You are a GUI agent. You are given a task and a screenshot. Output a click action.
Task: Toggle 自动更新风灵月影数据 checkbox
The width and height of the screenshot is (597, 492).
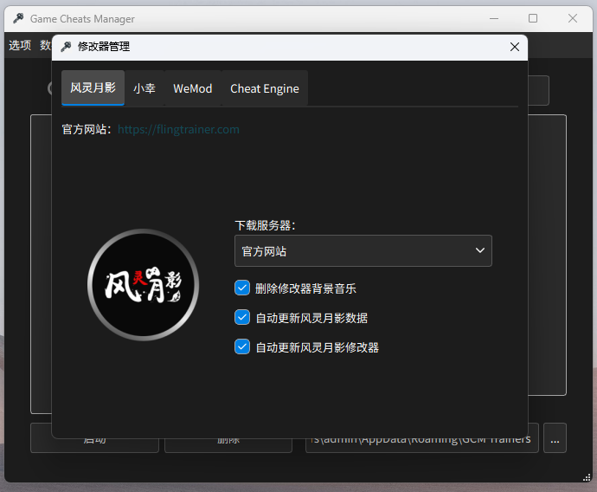coord(242,317)
